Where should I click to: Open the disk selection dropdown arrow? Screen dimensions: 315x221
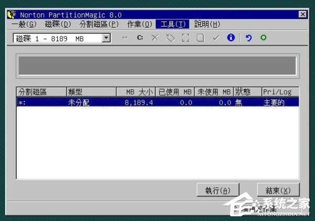pos(107,38)
